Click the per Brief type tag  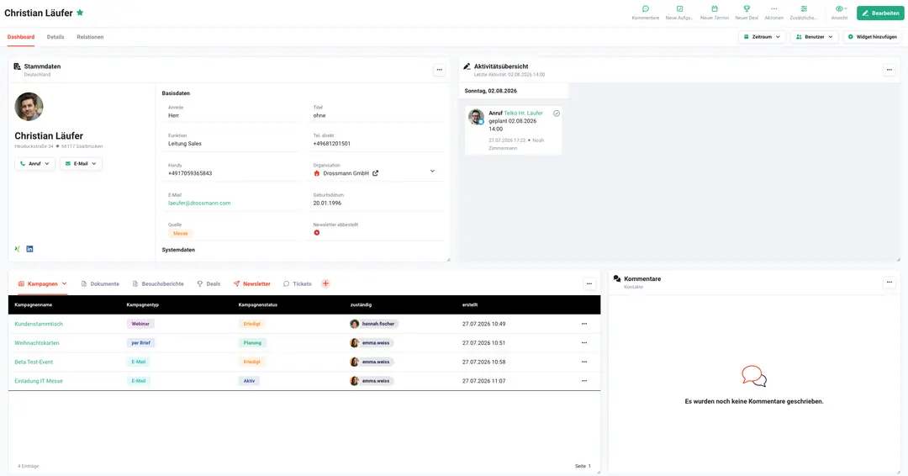(140, 343)
